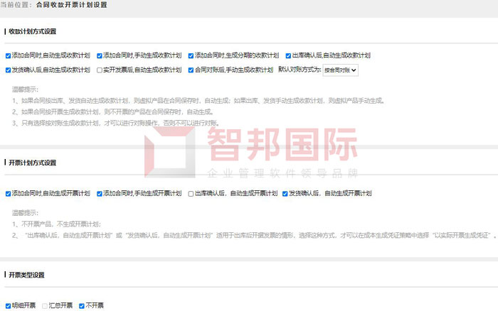Toggle 出库确认后,自动生成收款计划 checkbox

pos(288,55)
